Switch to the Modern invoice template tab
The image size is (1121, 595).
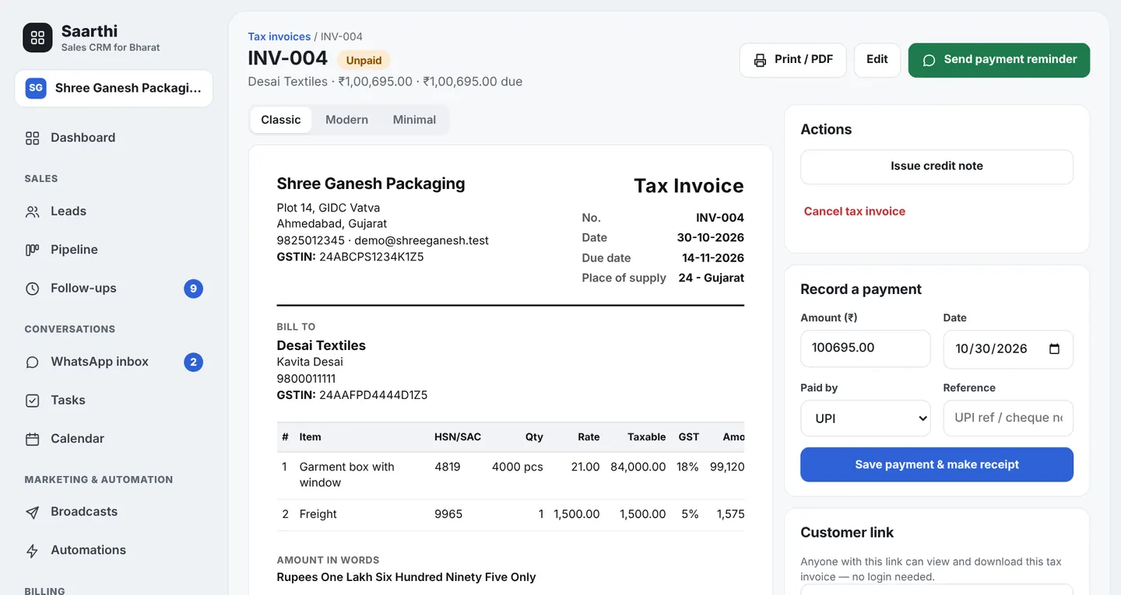click(346, 120)
